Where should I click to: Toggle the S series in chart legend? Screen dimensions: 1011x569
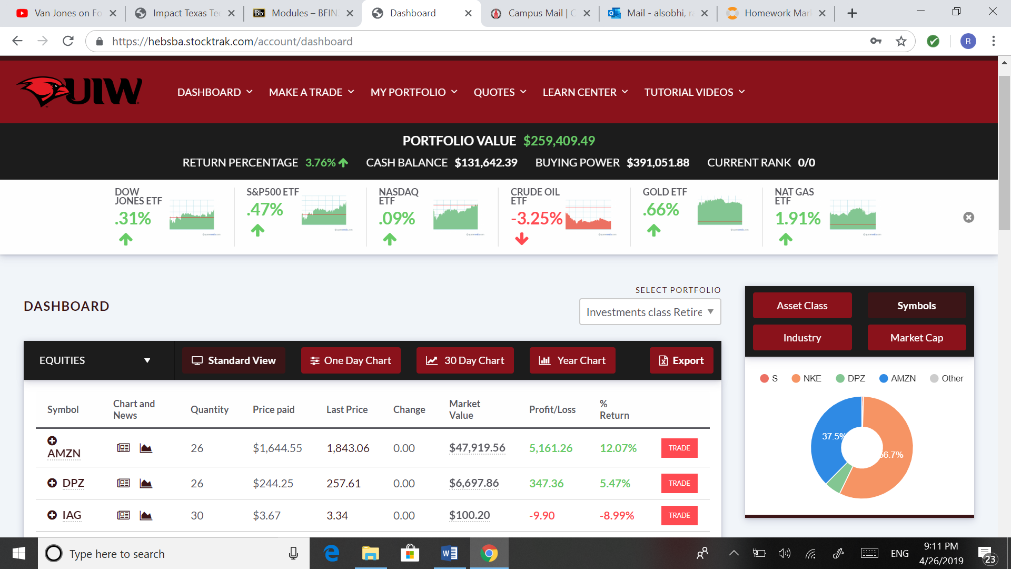coord(769,378)
